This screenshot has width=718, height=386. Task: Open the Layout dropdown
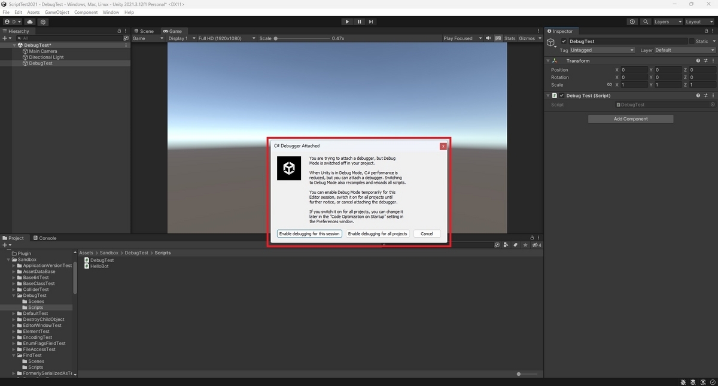coord(699,22)
